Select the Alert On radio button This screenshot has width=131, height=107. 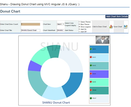click(79, 29)
